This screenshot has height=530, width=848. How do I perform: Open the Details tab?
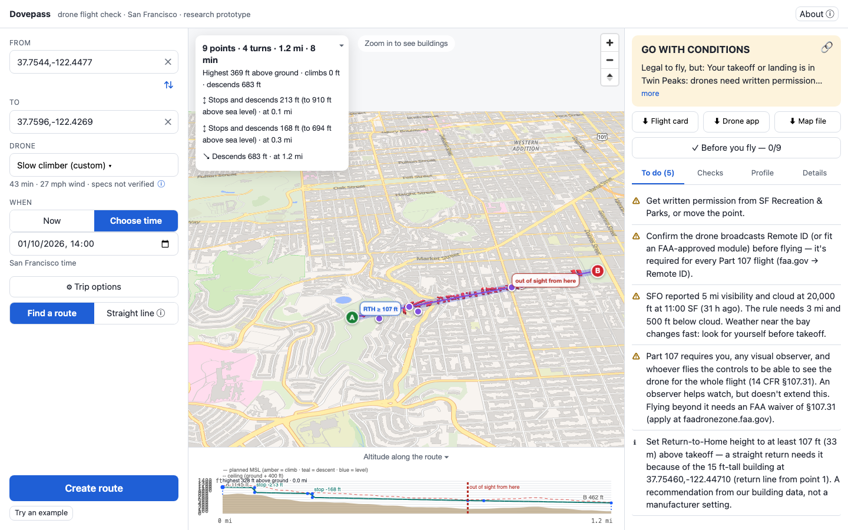(814, 173)
